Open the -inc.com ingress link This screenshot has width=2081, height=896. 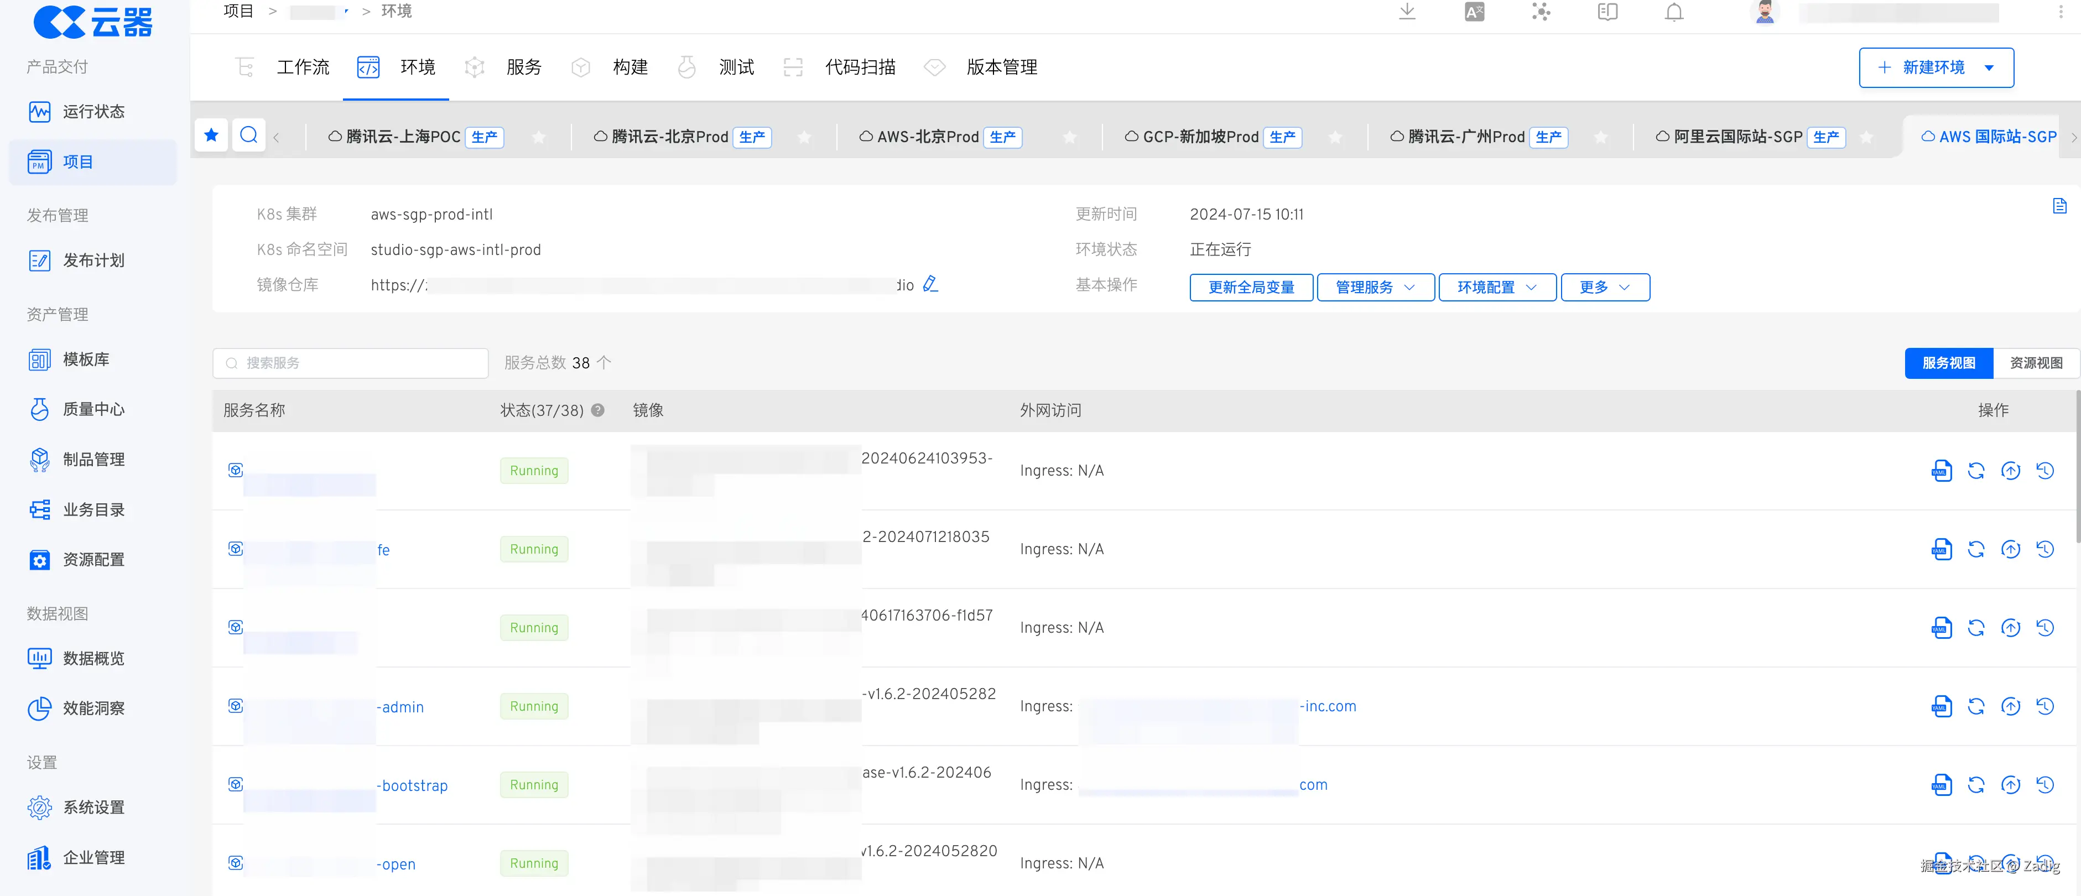[1328, 706]
